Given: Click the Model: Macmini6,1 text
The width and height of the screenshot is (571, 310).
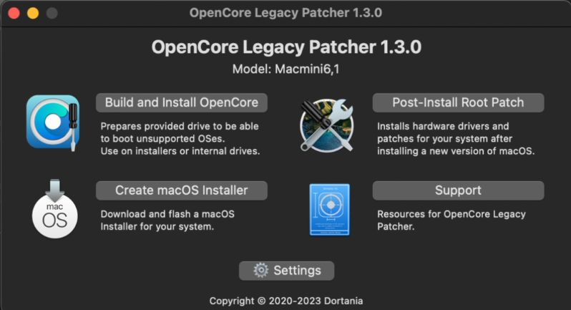Looking at the screenshot, I should pyautogui.click(x=286, y=69).
